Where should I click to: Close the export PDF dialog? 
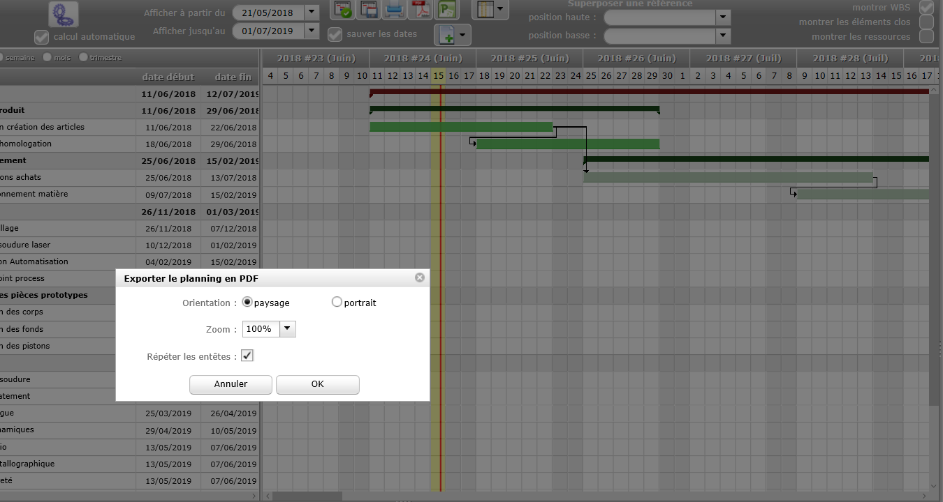(419, 277)
